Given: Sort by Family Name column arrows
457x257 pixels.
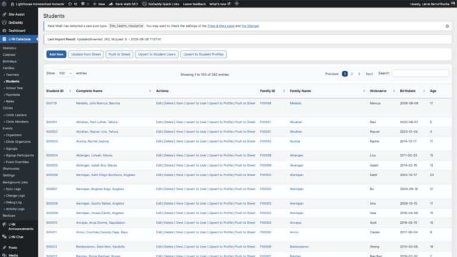Looking at the screenshot, I should click(364, 91).
